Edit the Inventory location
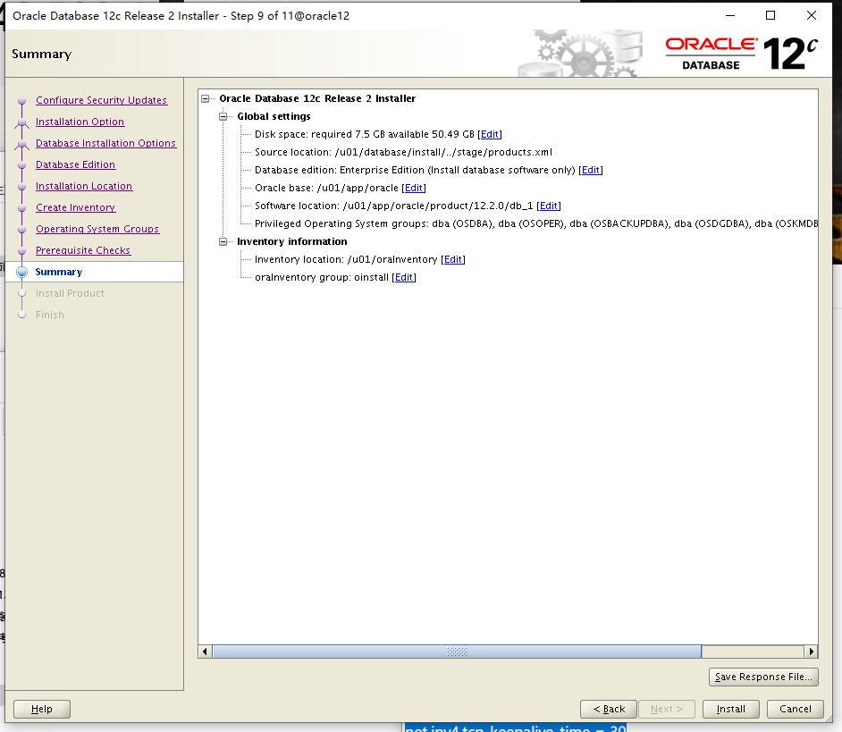 [453, 260]
